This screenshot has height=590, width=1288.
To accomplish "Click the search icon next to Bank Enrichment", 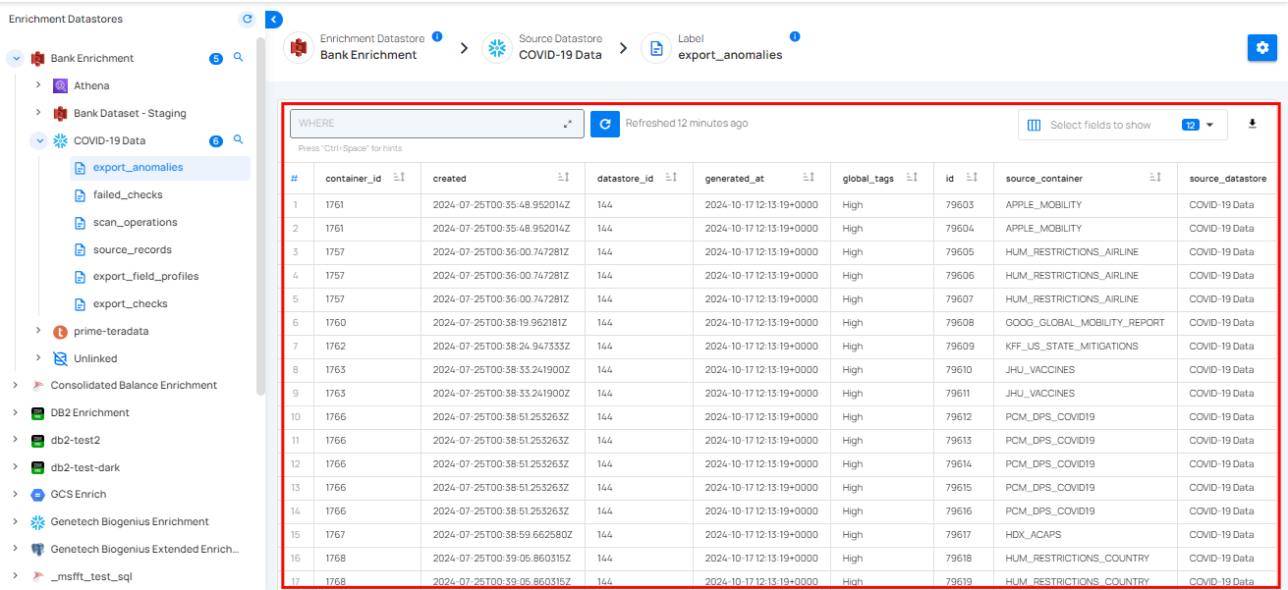I will click(x=238, y=58).
